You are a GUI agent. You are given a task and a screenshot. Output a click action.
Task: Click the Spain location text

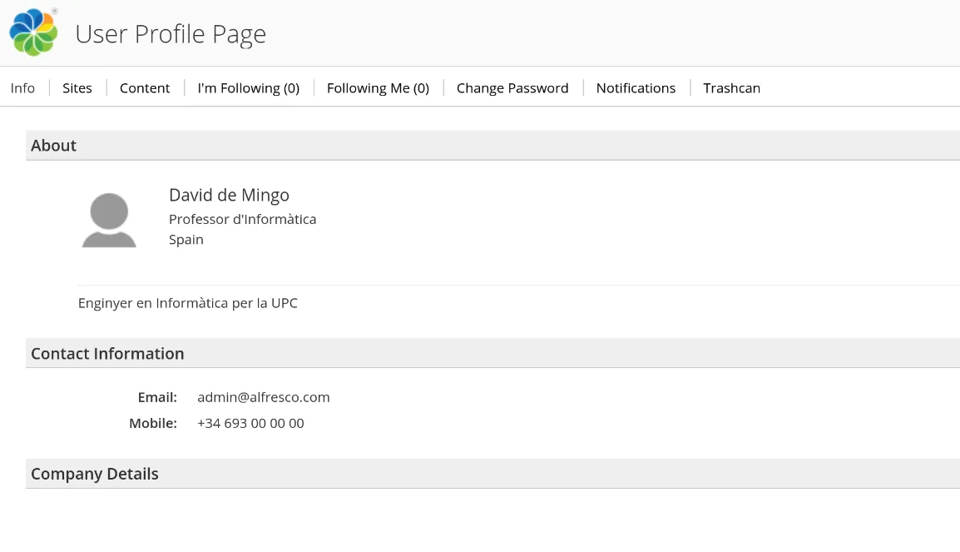tap(186, 240)
